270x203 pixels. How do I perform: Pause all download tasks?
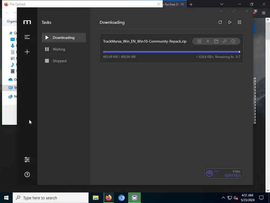(x=239, y=22)
